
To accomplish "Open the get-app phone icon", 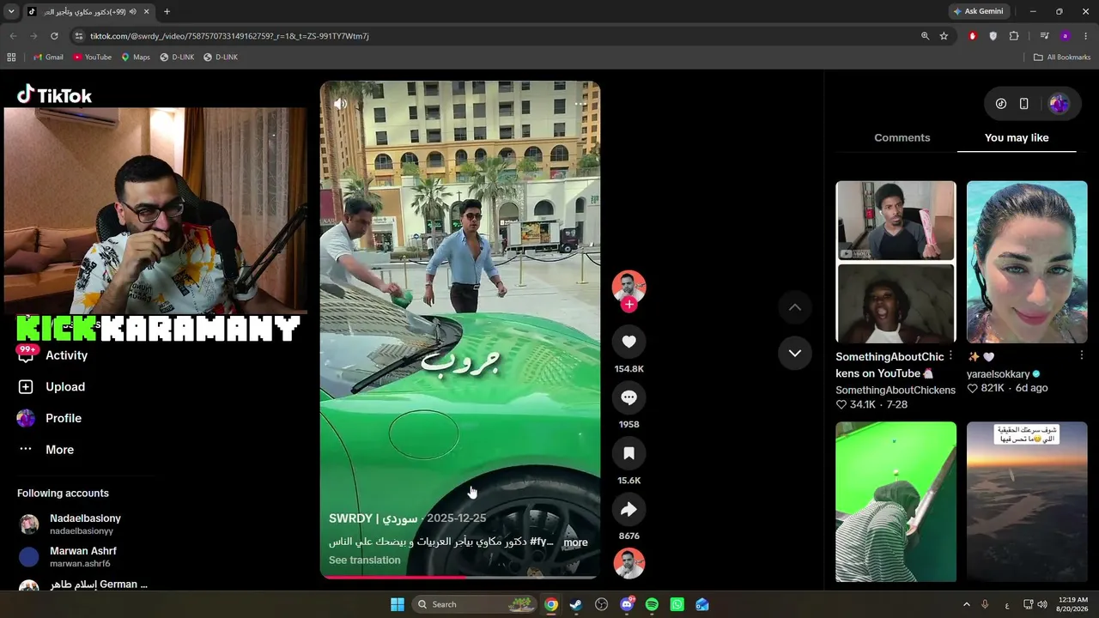I will [x=1023, y=104].
